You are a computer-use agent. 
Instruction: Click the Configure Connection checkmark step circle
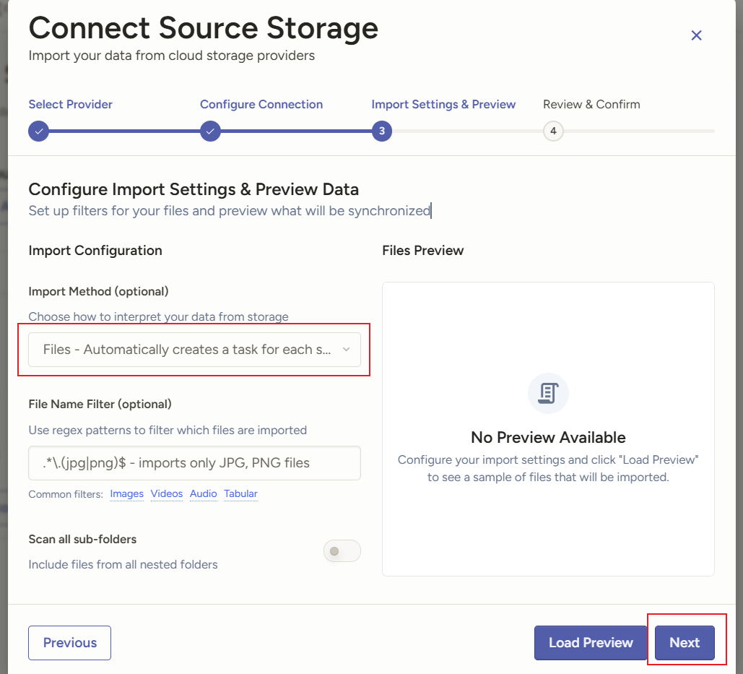[210, 131]
